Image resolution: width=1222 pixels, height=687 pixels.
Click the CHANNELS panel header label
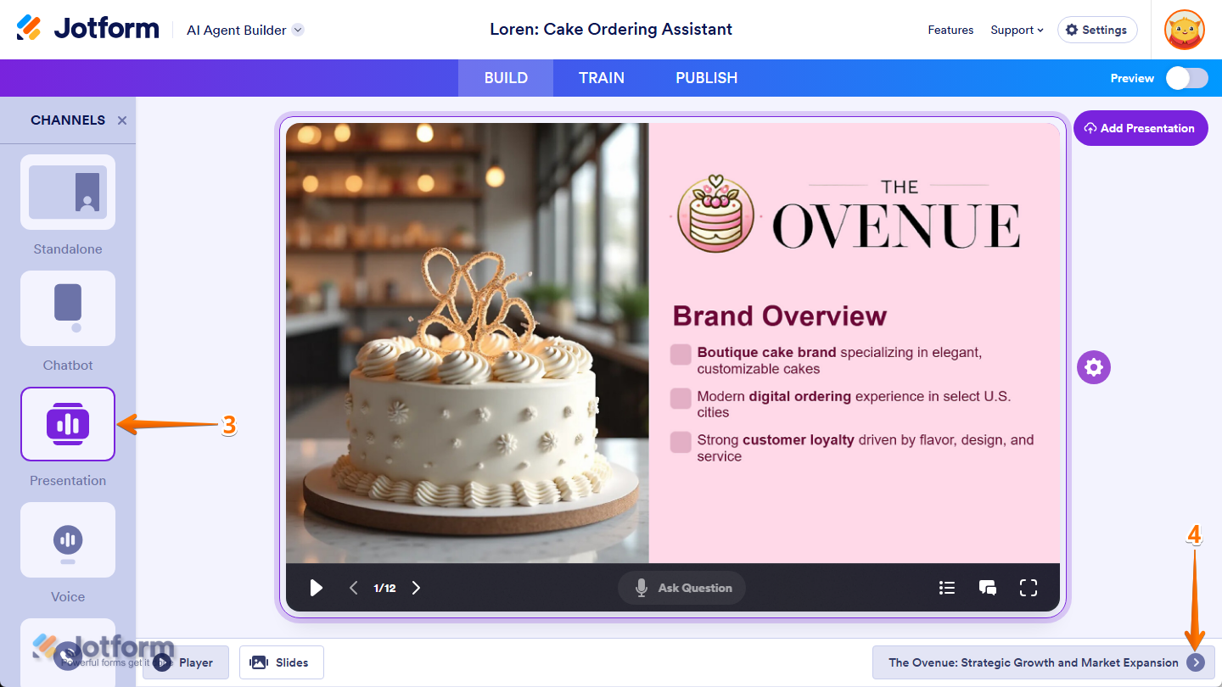click(68, 120)
